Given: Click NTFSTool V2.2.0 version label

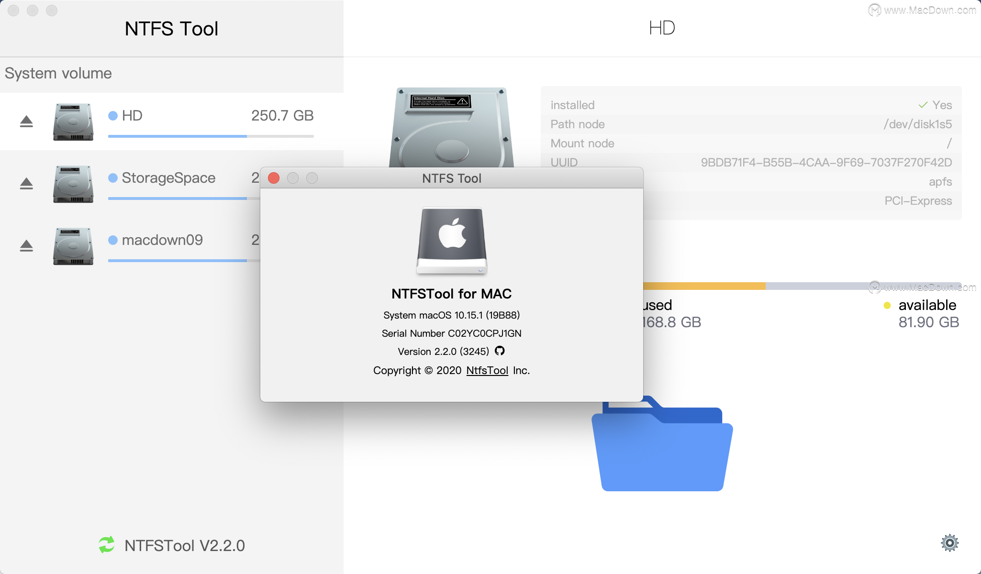Looking at the screenshot, I should [185, 545].
